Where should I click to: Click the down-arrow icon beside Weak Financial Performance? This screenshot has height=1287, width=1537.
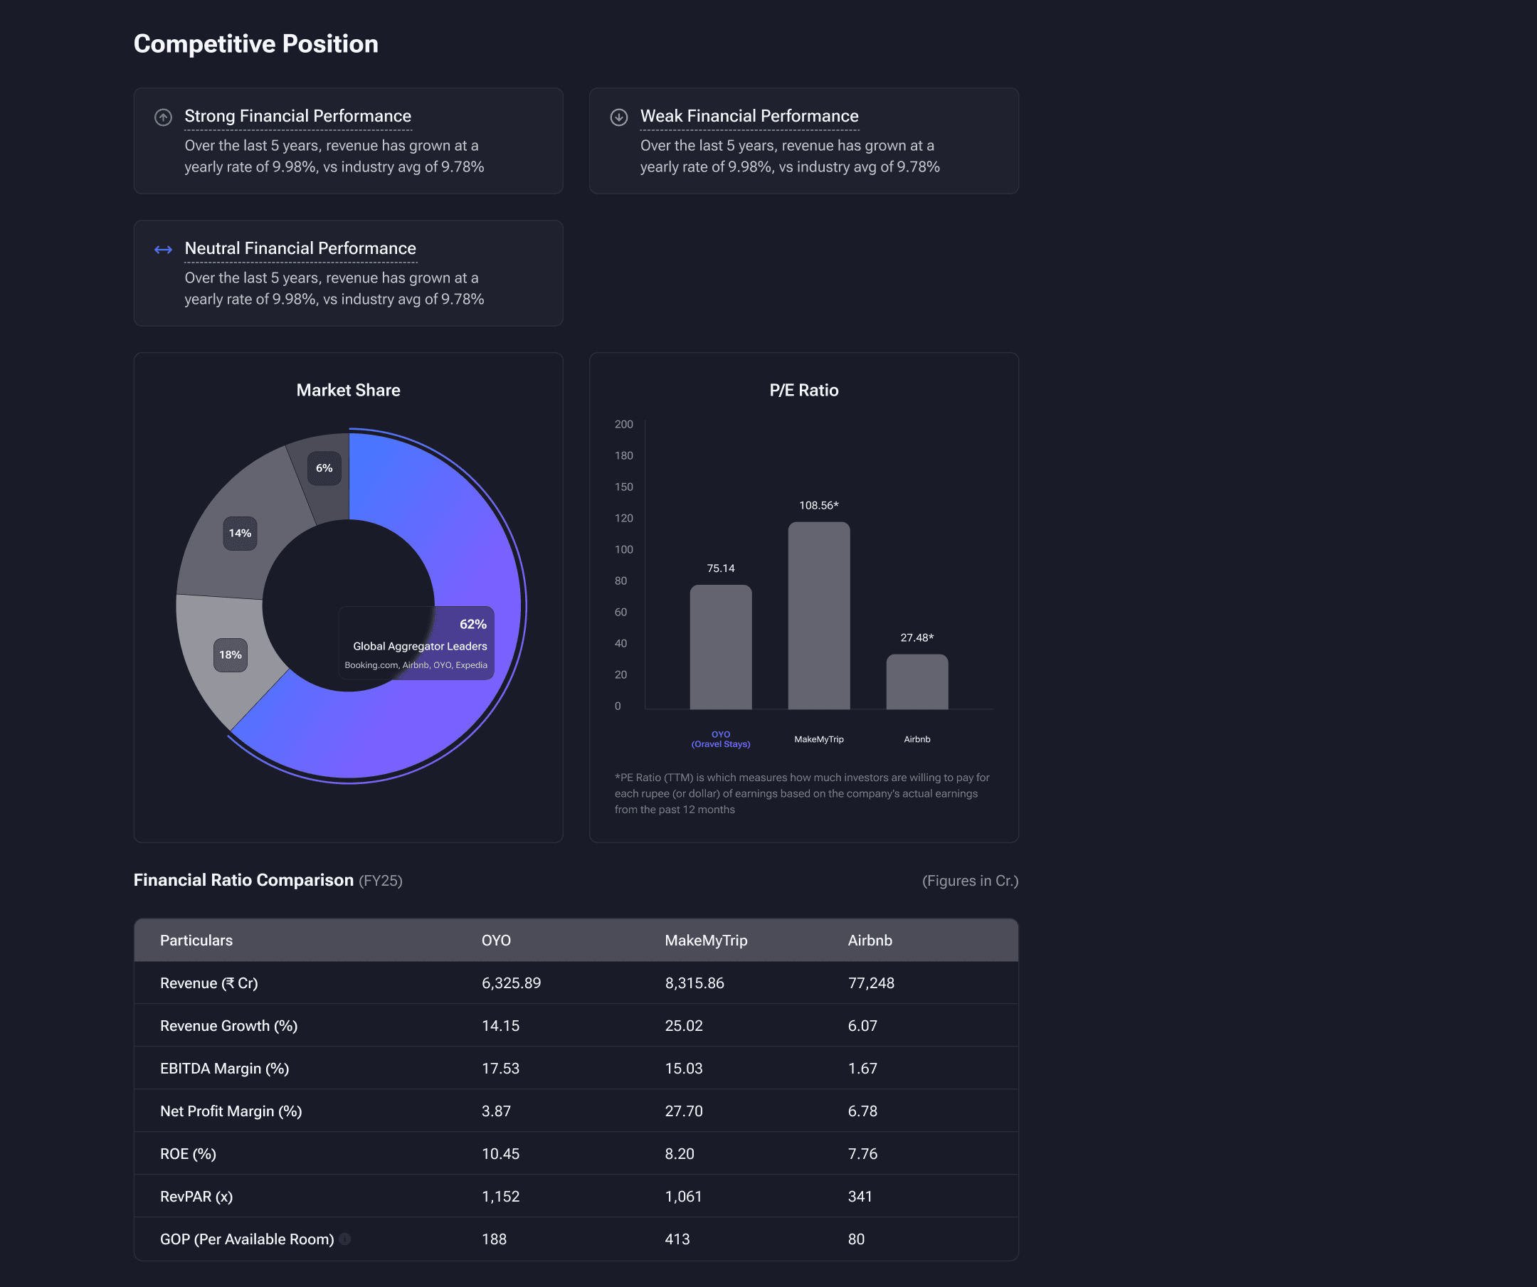click(619, 117)
